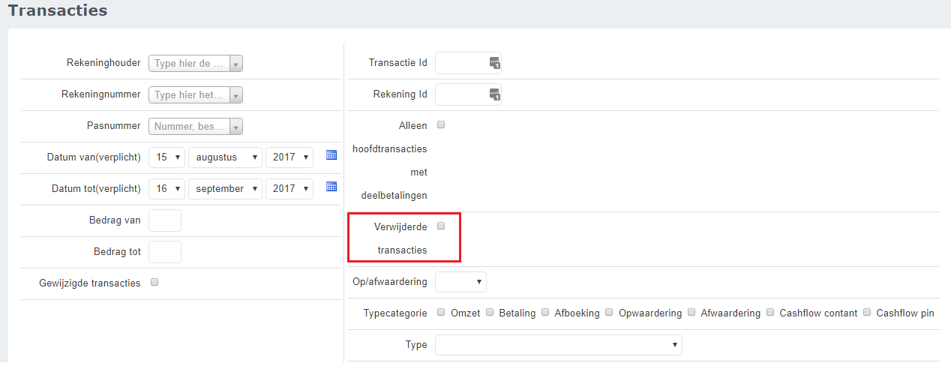Open the Op/afwaardering dropdown
951x375 pixels.
[x=461, y=282]
